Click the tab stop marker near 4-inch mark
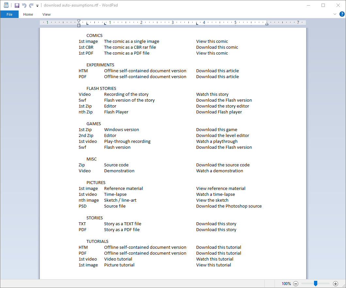 tap(197, 24)
